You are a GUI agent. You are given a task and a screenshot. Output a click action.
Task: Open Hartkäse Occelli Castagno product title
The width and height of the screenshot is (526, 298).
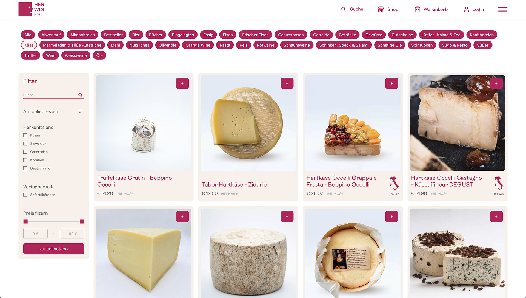[x=446, y=181]
